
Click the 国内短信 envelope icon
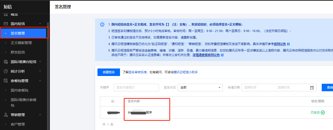(6, 24)
